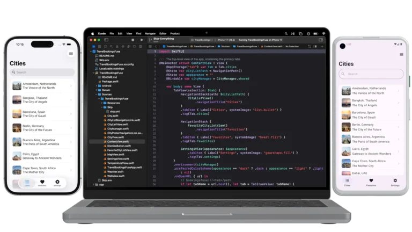The height and width of the screenshot is (232, 412).
Task: Expand the App group
Action: point(93,185)
